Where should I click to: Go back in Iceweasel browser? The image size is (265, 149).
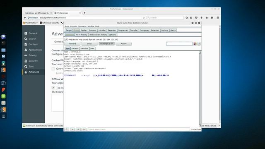coord(25,17)
